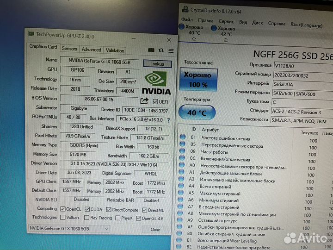Screen dimensions: 333x250
Task: Click status orb for attribute A5
Action: coord(181,193)
